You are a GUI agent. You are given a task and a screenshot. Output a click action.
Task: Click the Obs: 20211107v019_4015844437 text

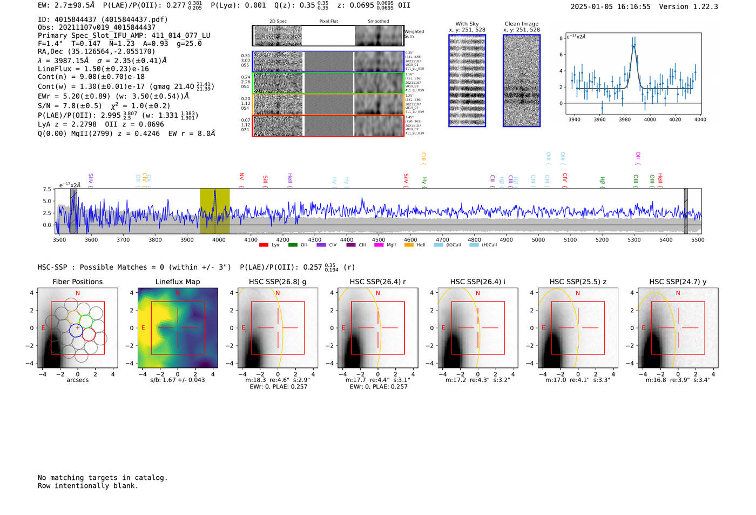[x=97, y=28]
